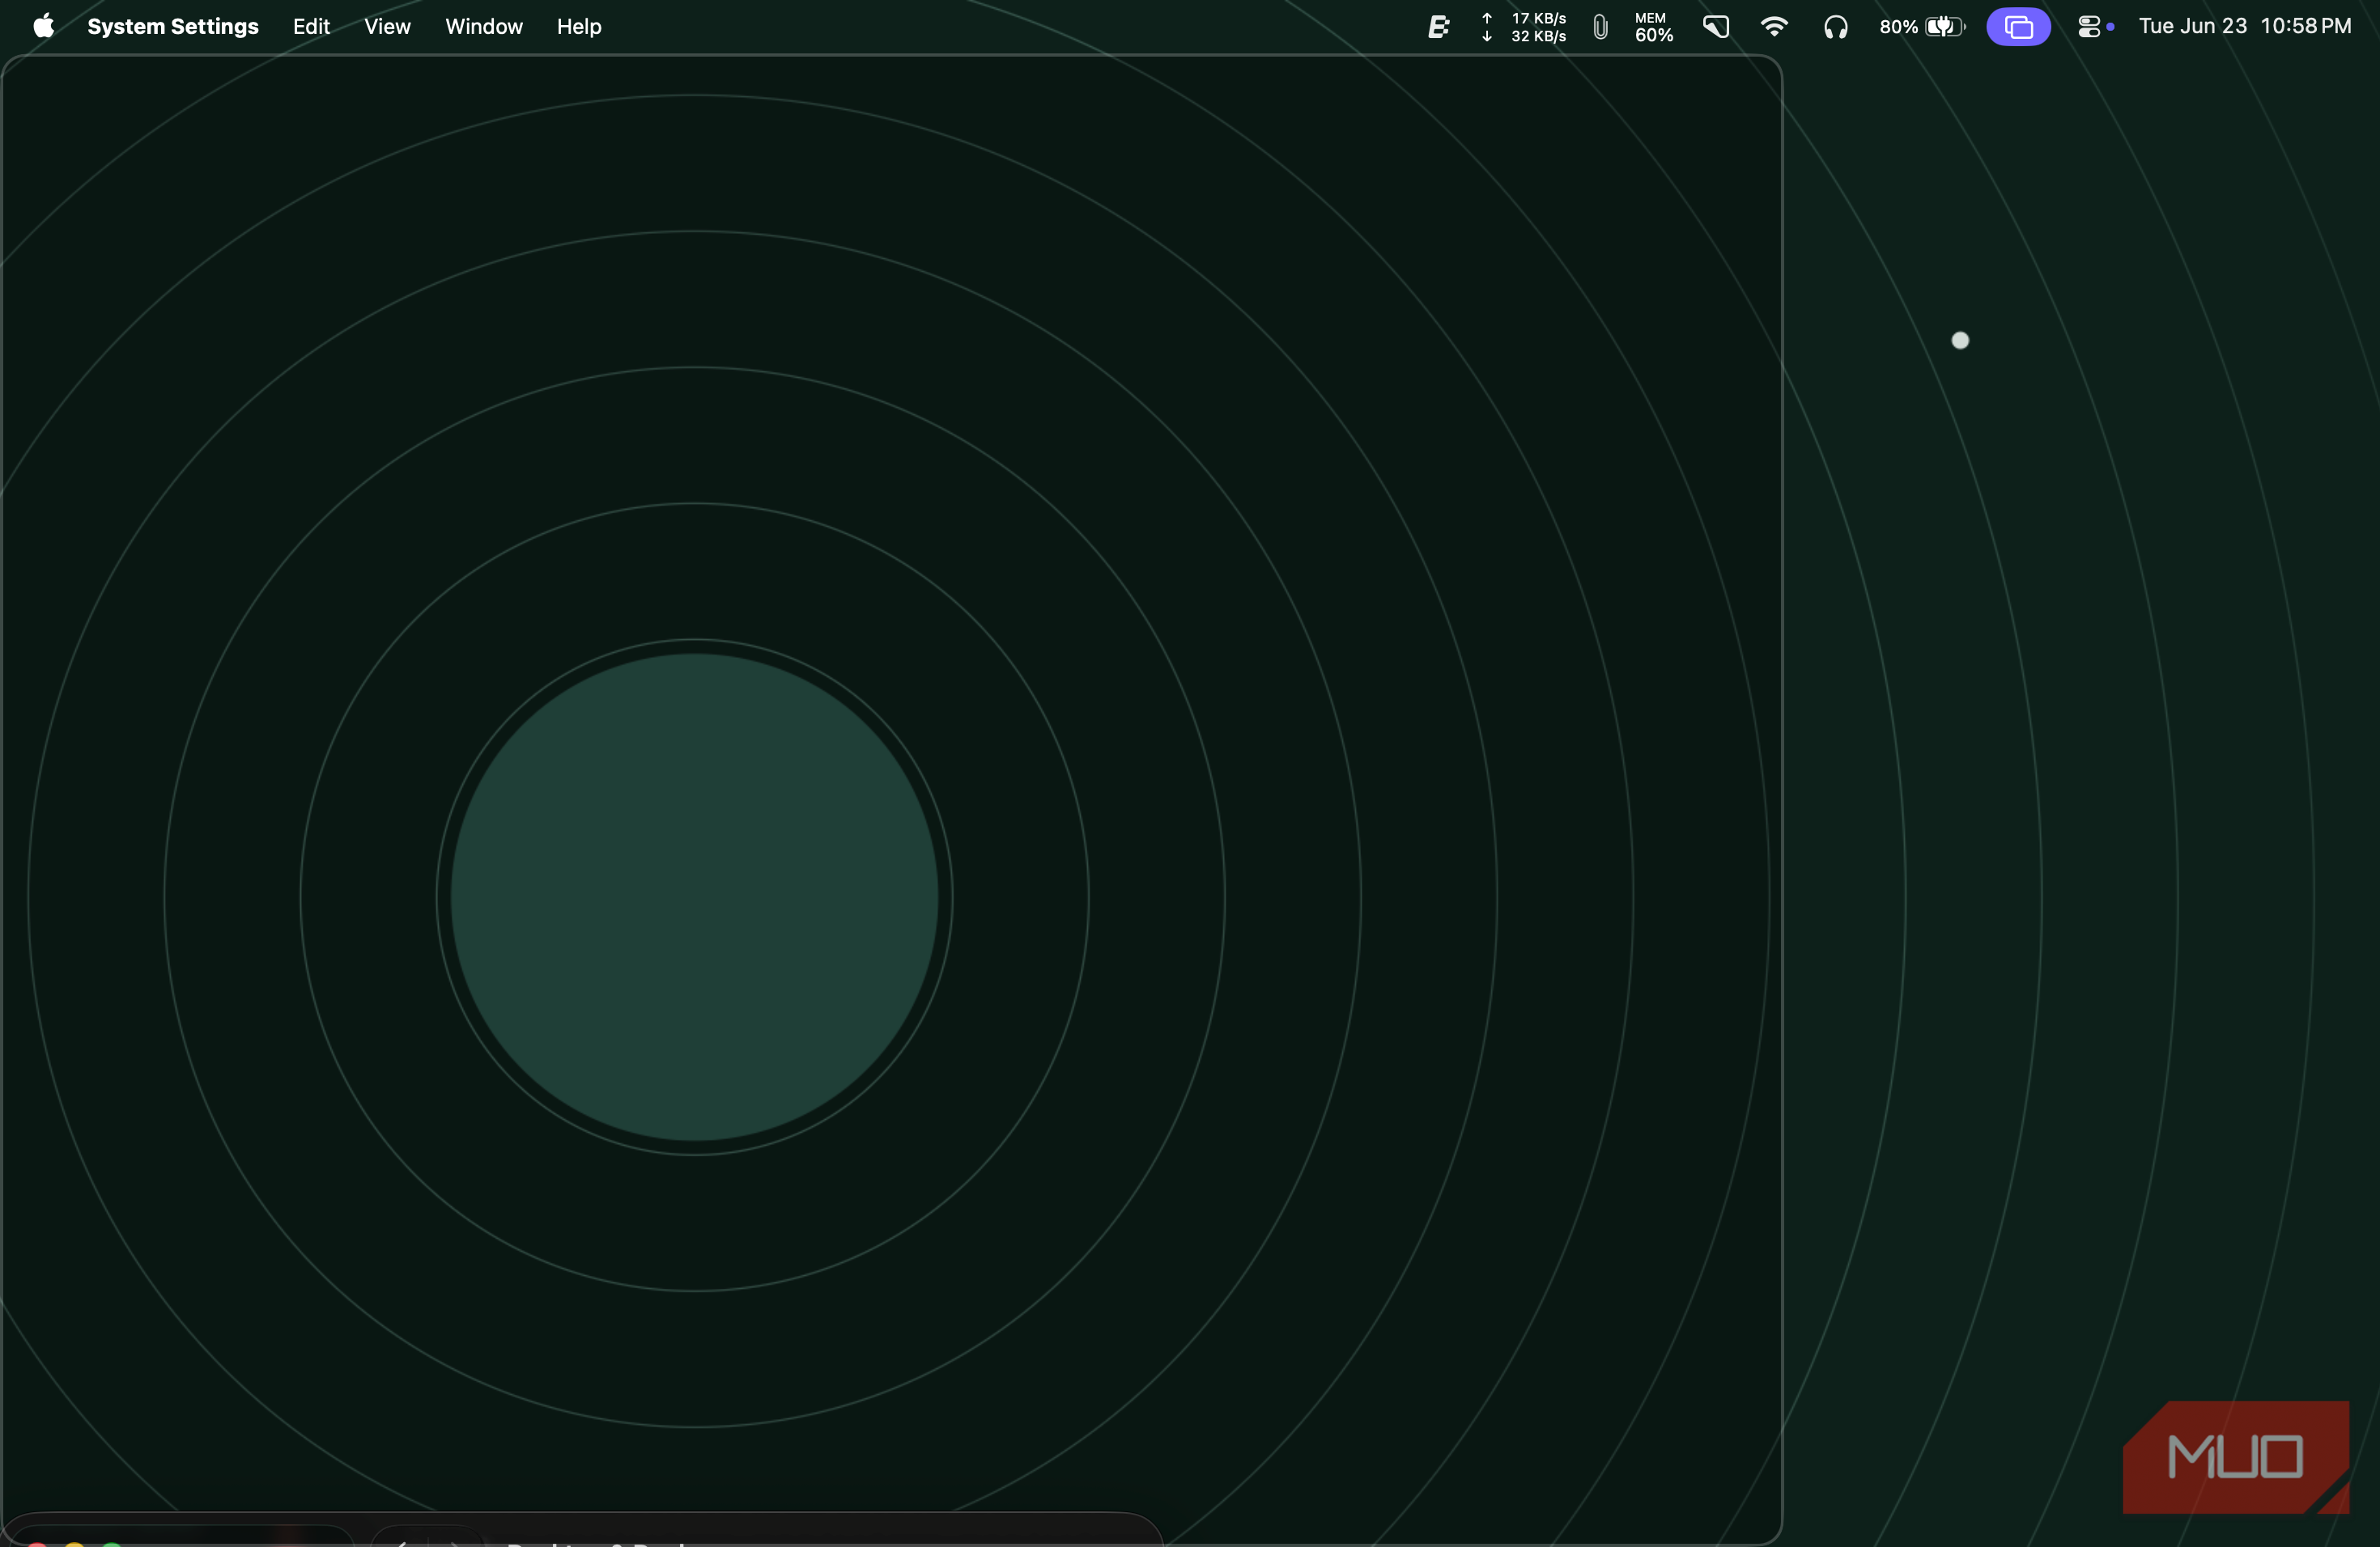Click the date and time clock
This screenshot has width=2380, height=1547.
2245,27
